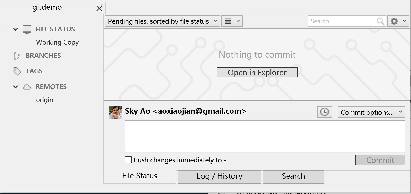Click the commit message text box

pos(265,136)
